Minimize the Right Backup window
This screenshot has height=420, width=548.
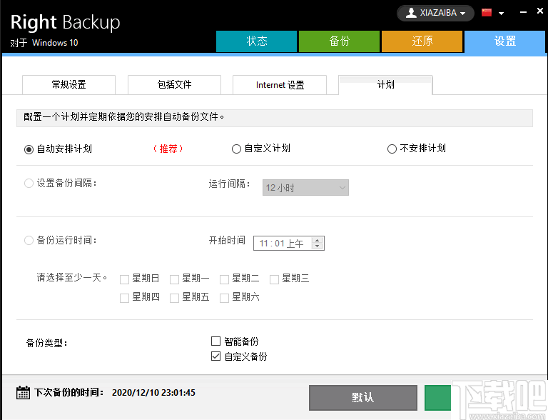(x=523, y=12)
